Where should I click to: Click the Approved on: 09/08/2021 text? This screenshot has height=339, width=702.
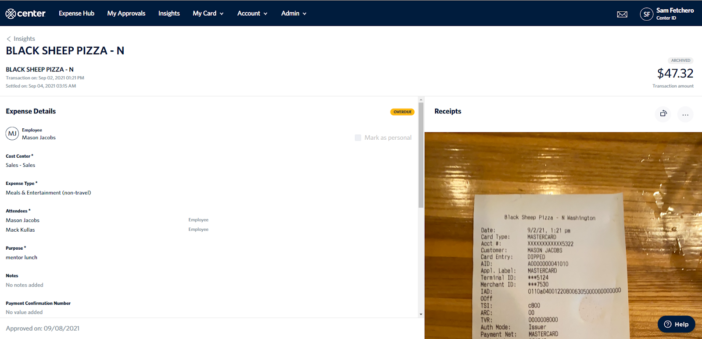pos(43,328)
